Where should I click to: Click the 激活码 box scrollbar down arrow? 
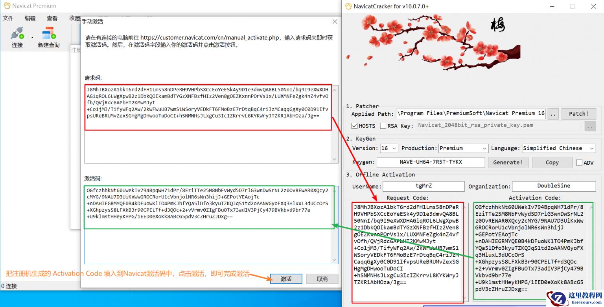point(335,260)
